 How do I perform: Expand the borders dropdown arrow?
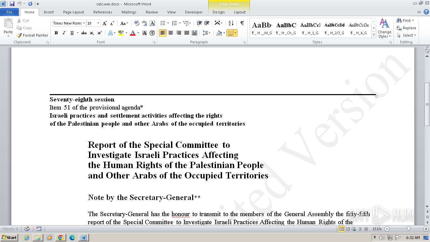click(x=235, y=33)
